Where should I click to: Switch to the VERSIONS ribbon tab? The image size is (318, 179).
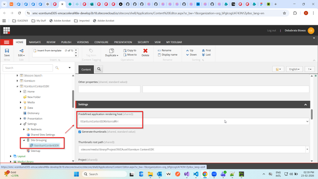pyautogui.click(x=83, y=42)
